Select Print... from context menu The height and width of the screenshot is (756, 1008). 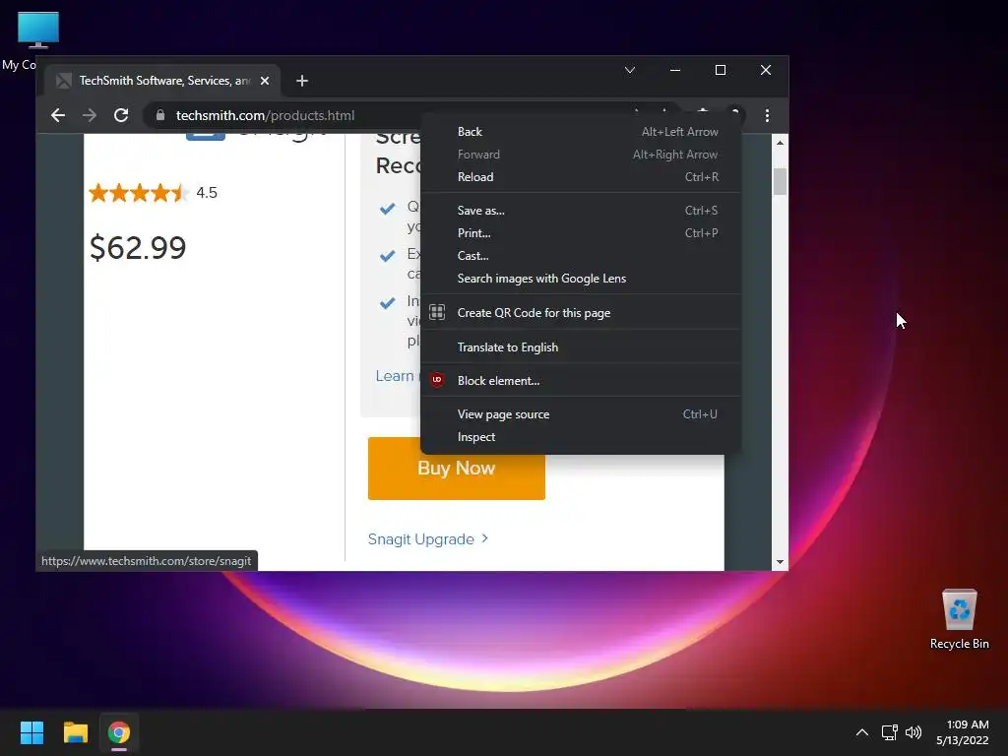click(581, 232)
